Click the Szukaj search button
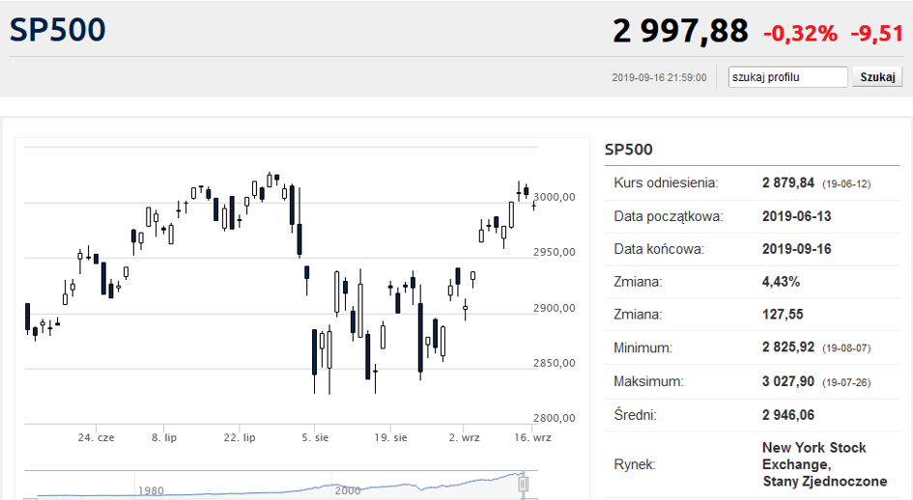913x500 pixels. coord(877,77)
